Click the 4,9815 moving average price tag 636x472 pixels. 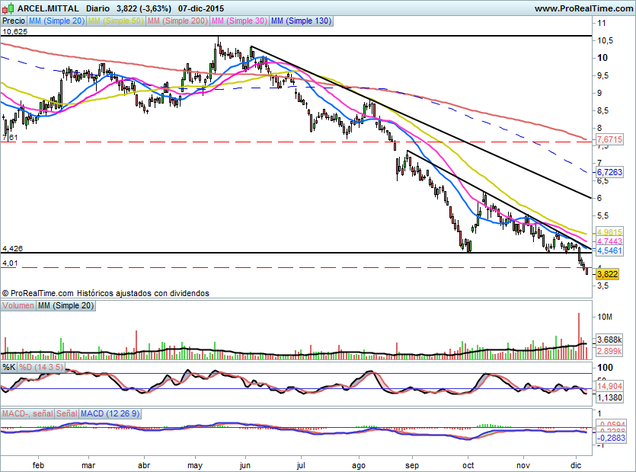[x=609, y=232]
